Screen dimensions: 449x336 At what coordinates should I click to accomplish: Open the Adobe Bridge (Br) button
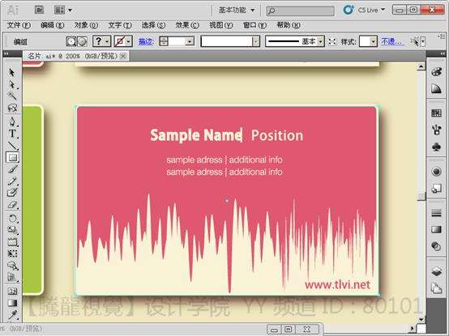pyautogui.click(x=39, y=11)
